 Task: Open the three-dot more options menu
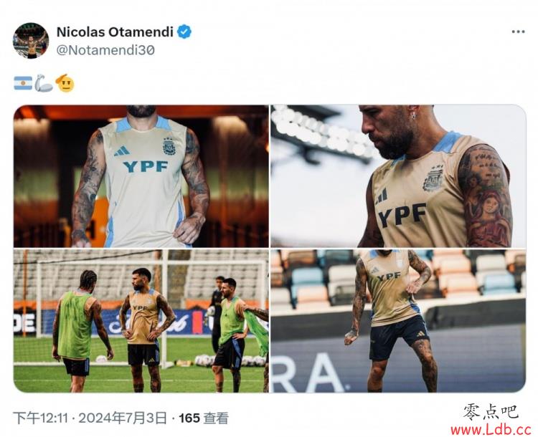518,32
